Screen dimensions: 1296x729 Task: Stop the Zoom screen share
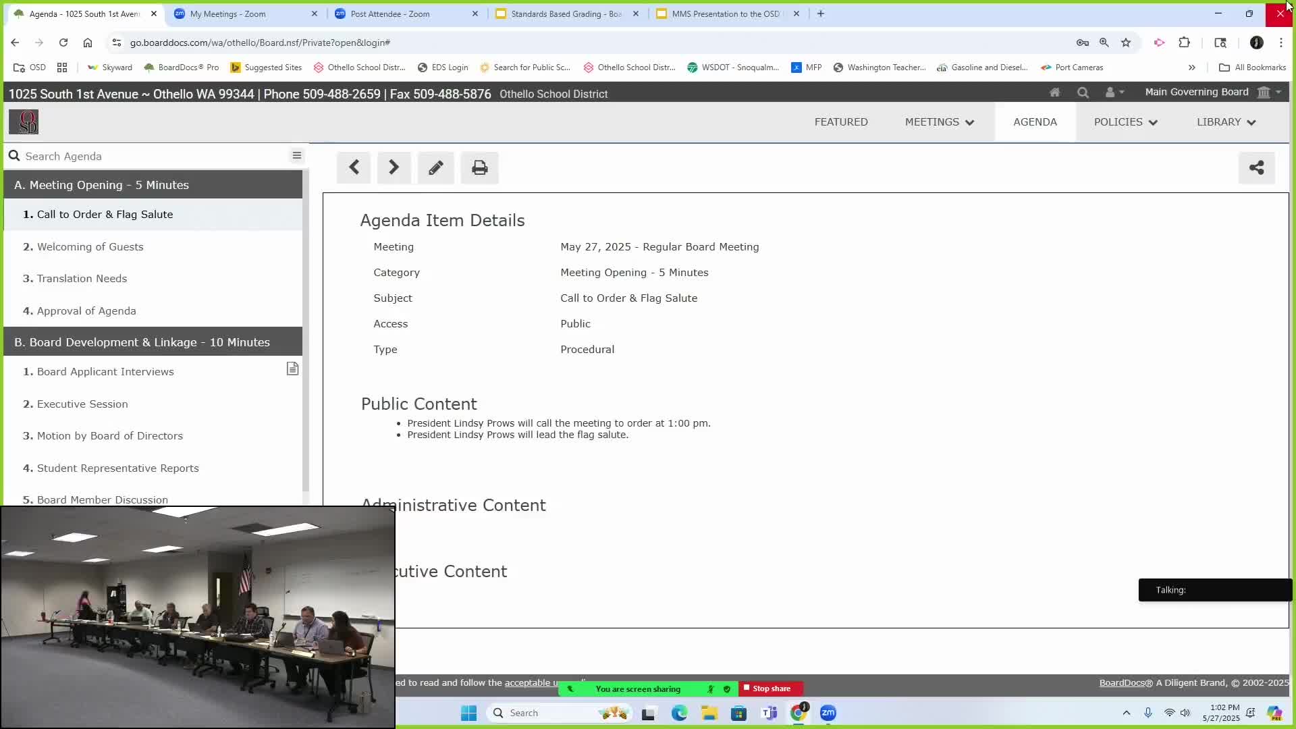coord(771,688)
